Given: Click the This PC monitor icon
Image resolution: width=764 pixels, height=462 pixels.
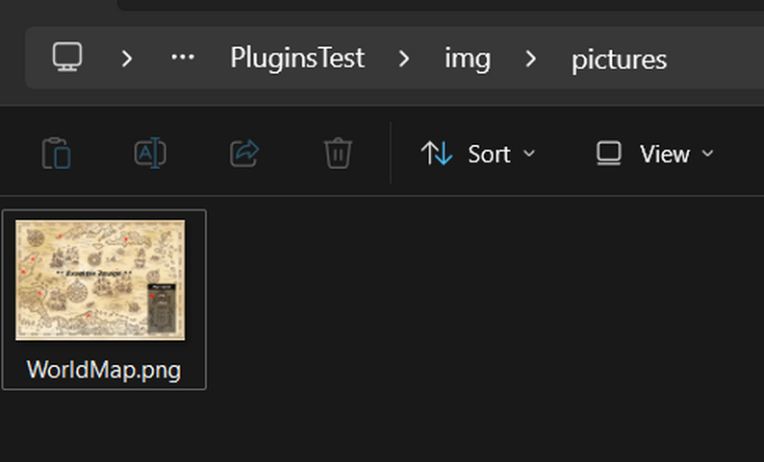Looking at the screenshot, I should (66, 58).
